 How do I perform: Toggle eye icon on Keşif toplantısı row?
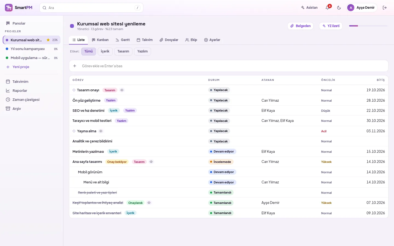(x=149, y=203)
